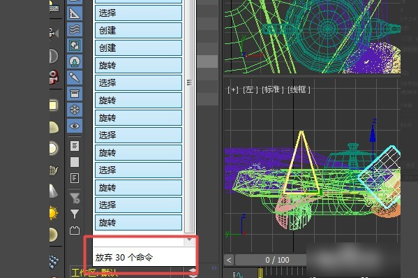Screen dimensions: 418x278
Task: Click the block-shaped plugin icon below the funnel
Action: pyautogui.click(x=75, y=231)
